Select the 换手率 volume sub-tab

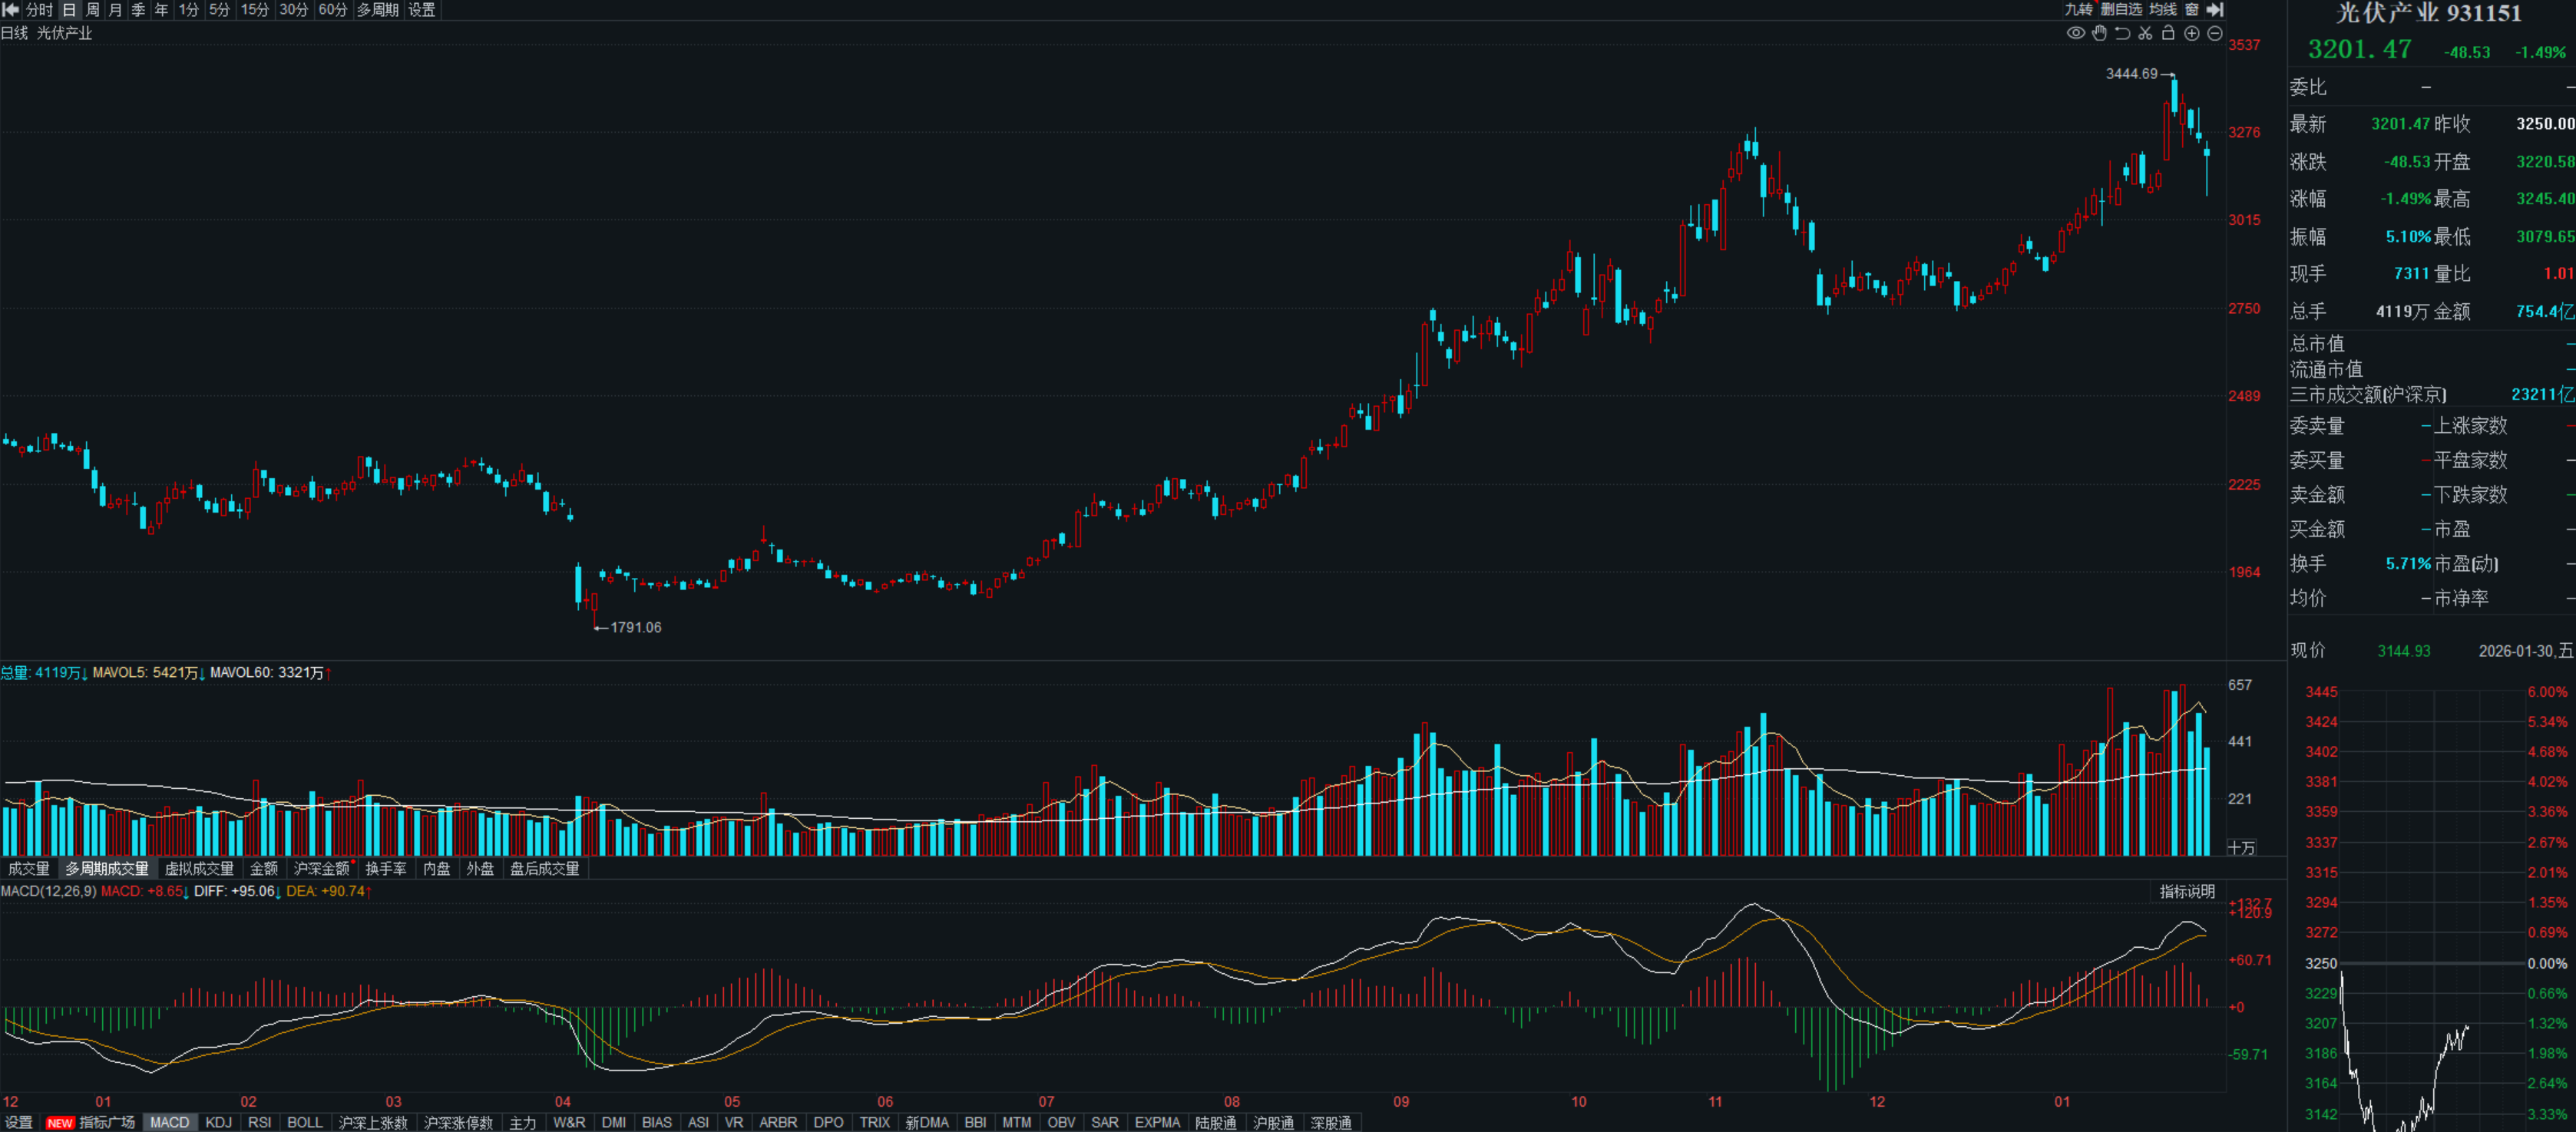pyautogui.click(x=386, y=868)
